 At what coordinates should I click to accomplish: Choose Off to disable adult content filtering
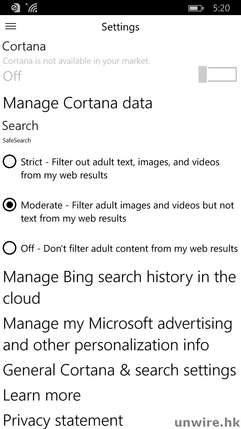tap(9, 248)
